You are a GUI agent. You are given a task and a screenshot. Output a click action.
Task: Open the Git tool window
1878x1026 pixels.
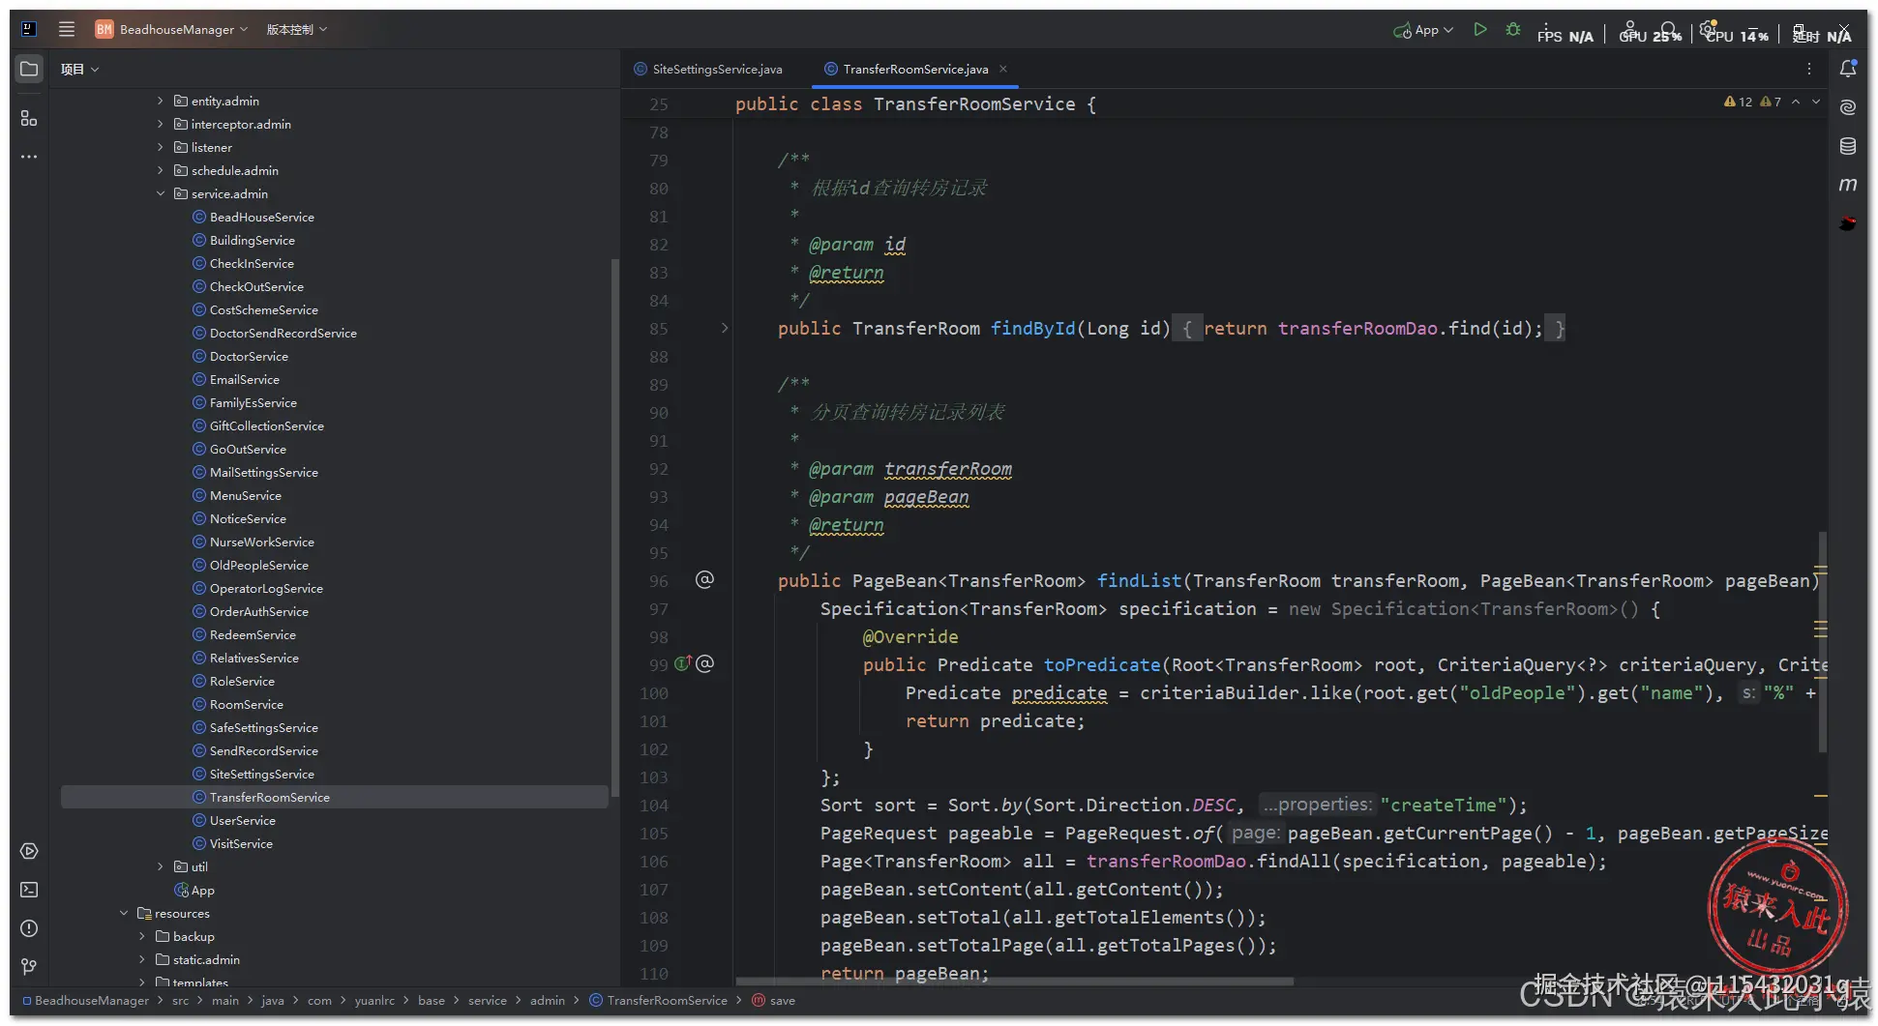coord(29,966)
